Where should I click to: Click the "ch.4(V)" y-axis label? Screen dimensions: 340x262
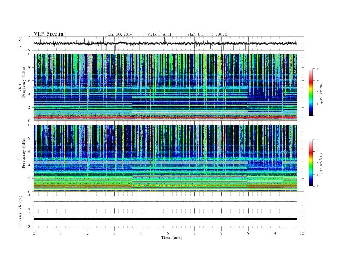point(21,220)
